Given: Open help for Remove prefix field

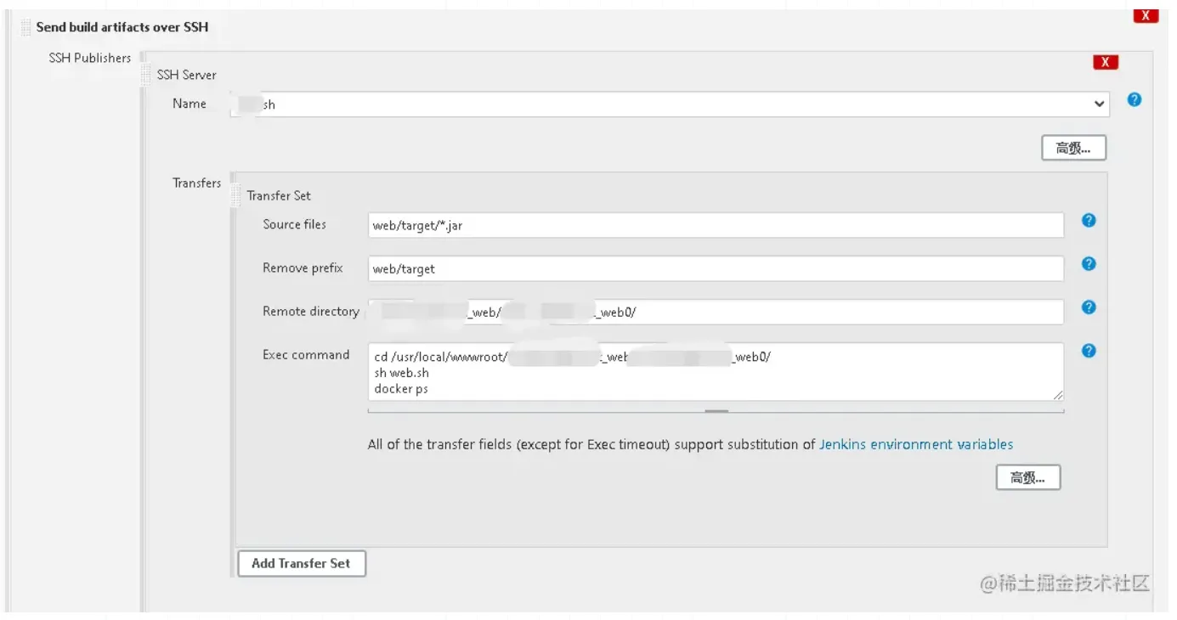Looking at the screenshot, I should click(1089, 263).
